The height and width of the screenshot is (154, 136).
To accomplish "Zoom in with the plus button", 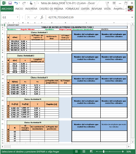I will point(123,152).
